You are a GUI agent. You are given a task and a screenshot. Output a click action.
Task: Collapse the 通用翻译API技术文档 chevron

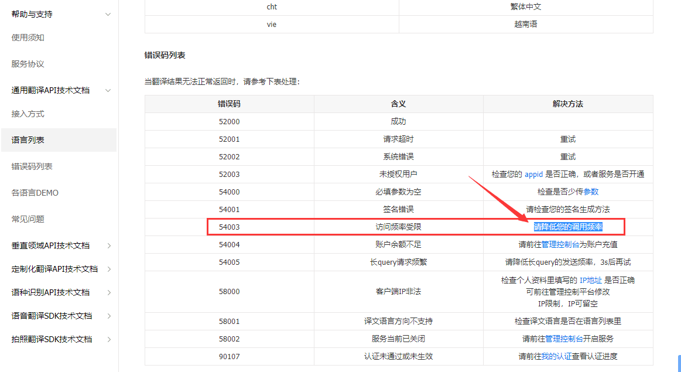coord(108,91)
